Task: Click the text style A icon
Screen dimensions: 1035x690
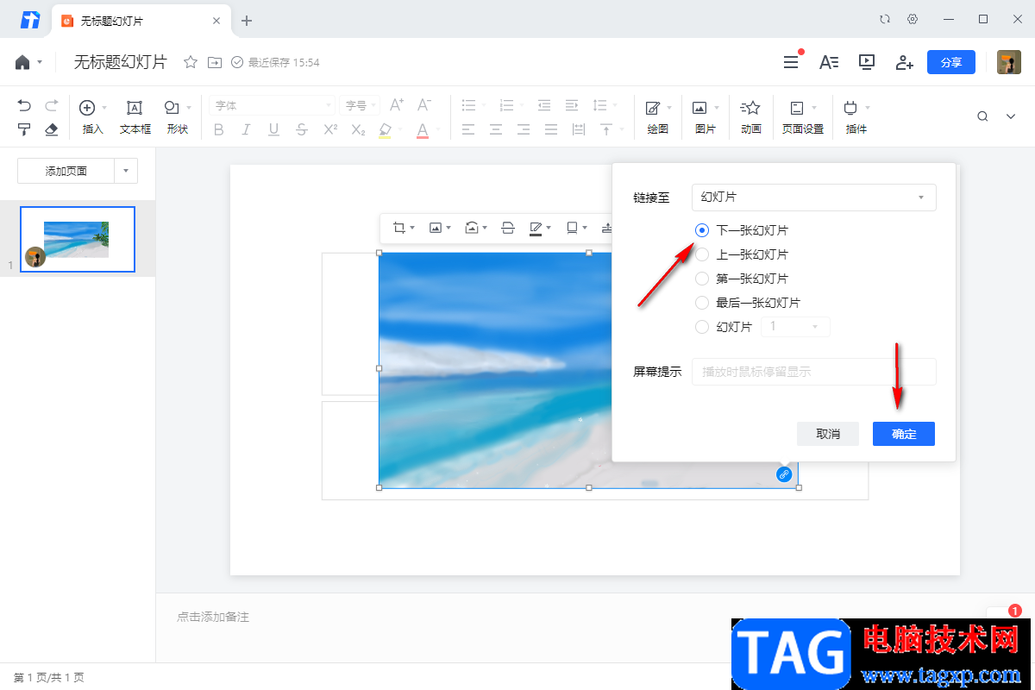Action: pyautogui.click(x=829, y=62)
